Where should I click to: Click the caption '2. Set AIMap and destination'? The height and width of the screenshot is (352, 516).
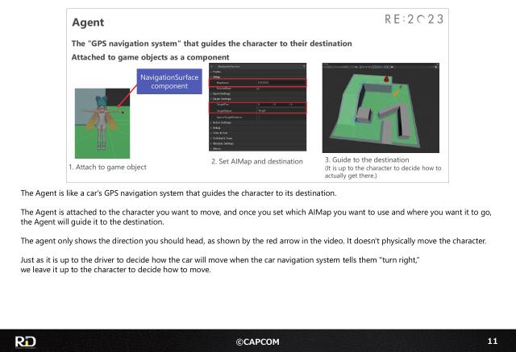(257, 161)
